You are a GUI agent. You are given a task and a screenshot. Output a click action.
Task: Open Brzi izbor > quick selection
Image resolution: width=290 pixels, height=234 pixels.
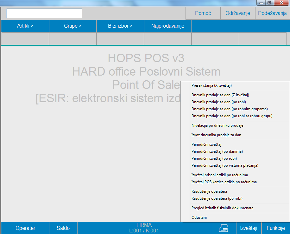120,26
